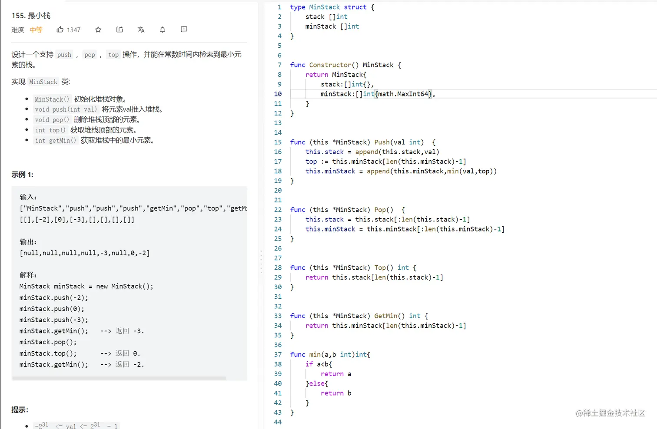Viewport: 657px width, 429px height.
Task: Click the horizontal scrollbar under the example block
Action: (119, 378)
